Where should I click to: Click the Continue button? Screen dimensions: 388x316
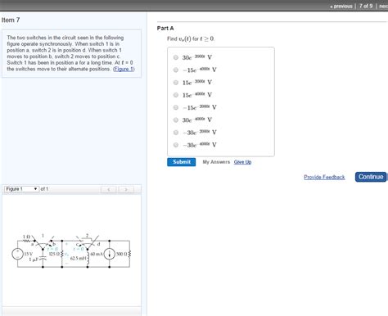pyautogui.click(x=371, y=177)
